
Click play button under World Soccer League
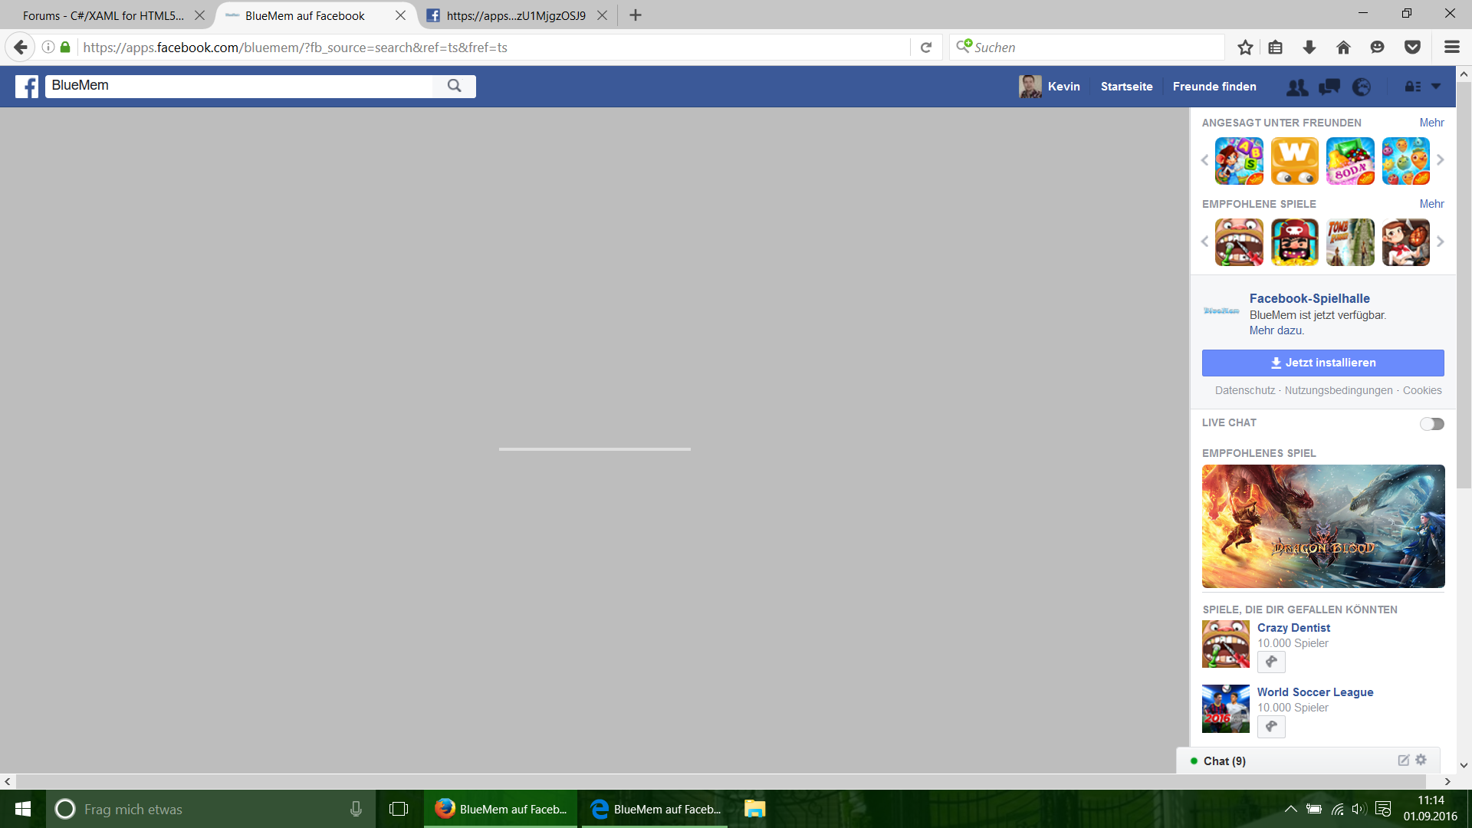pos(1271,726)
